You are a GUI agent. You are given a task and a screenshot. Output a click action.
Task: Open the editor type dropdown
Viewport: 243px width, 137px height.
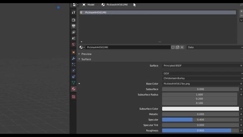[76, 5]
